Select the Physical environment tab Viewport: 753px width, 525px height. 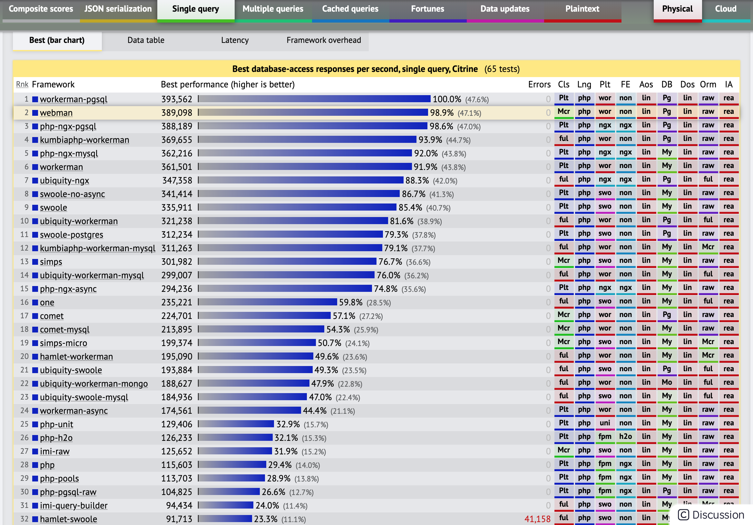677,9
